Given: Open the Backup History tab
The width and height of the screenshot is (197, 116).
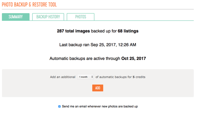Looking at the screenshot, I should (48, 17).
